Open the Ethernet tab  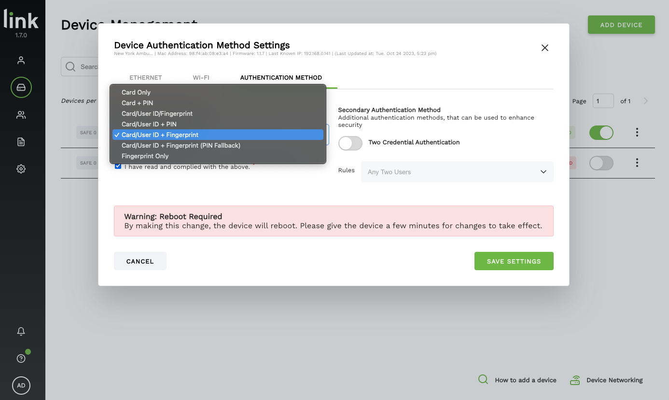tap(146, 77)
